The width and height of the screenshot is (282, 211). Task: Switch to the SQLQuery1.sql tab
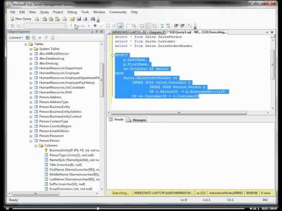[197, 32]
